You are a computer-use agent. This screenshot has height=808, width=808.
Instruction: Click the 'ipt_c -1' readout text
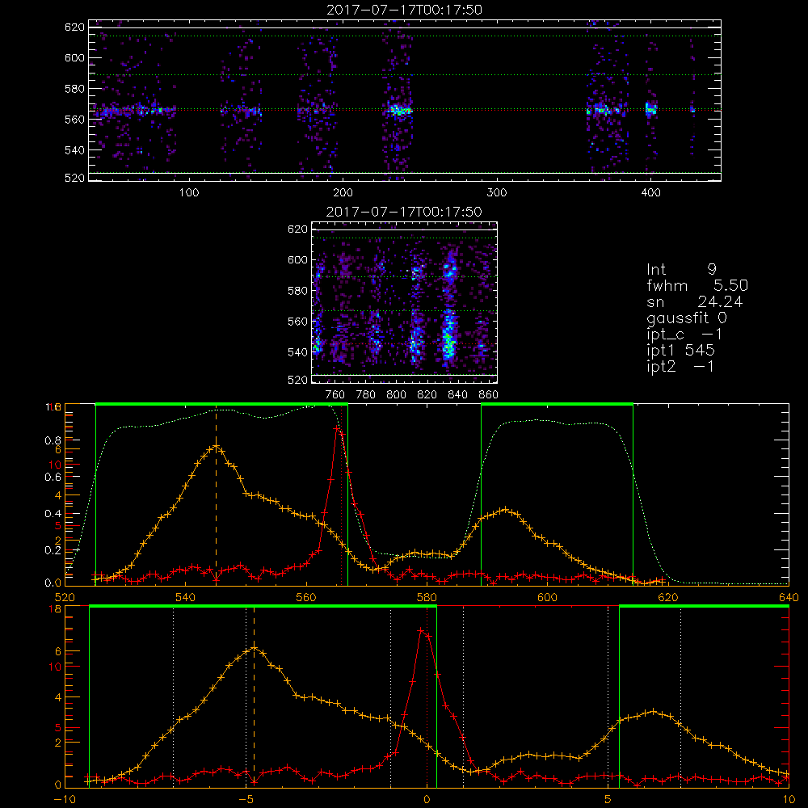click(x=684, y=334)
